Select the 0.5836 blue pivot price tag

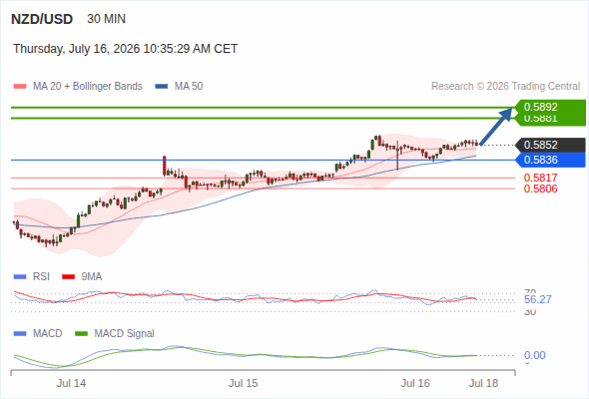coord(550,160)
